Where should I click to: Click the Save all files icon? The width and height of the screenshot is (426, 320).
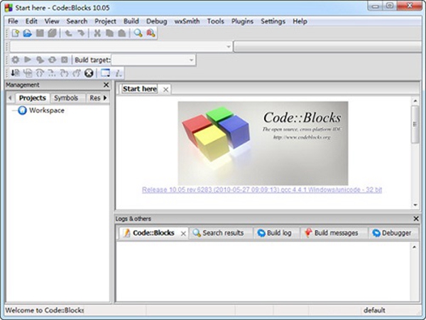[x=52, y=33]
